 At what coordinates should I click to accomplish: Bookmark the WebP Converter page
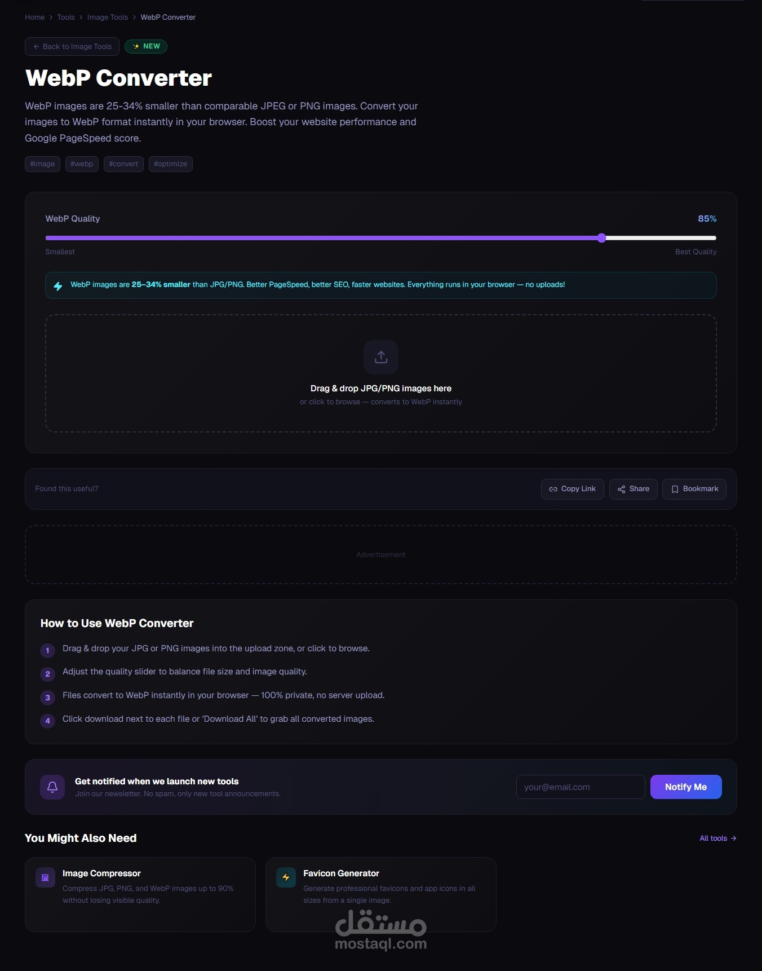click(x=694, y=489)
